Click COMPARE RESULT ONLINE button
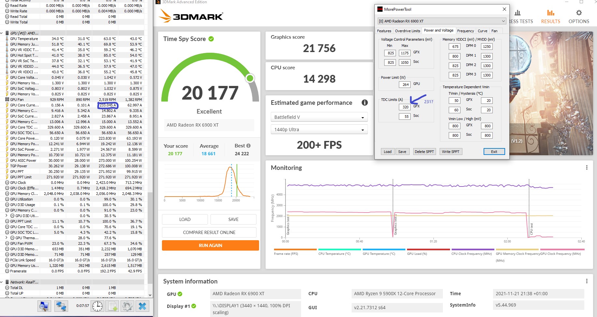Screen dimensions: 597x317 point(209,232)
